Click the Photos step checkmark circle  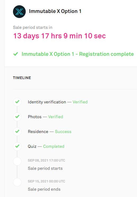pyautogui.click(x=17, y=117)
